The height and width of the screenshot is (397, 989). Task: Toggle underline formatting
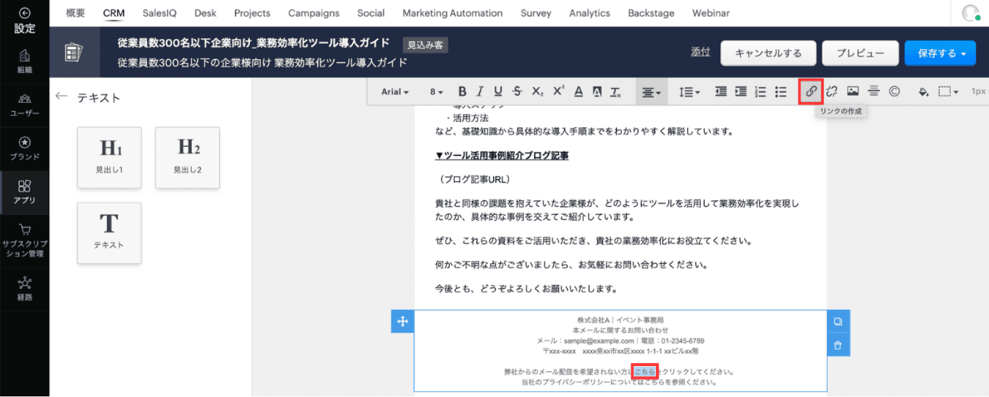pos(498,91)
